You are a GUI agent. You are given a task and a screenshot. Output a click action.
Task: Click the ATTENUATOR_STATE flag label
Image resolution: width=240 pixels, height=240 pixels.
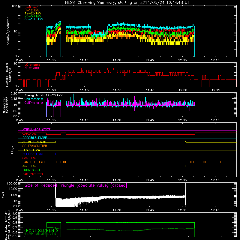click(x=36, y=130)
